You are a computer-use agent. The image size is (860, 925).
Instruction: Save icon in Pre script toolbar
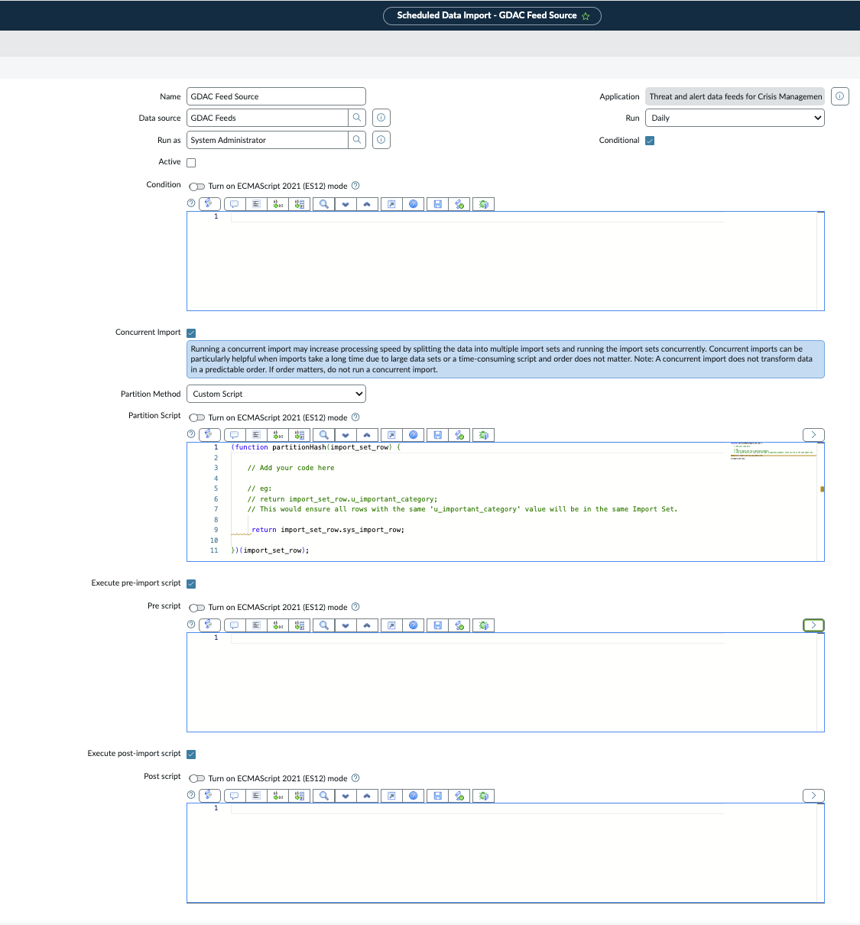[x=437, y=625]
